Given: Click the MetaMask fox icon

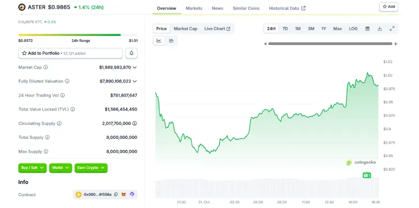Looking at the screenshot, I should [x=124, y=195].
